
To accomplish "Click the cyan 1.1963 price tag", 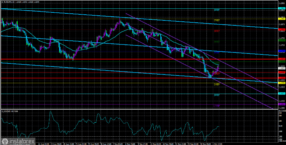I will click(x=281, y=8).
